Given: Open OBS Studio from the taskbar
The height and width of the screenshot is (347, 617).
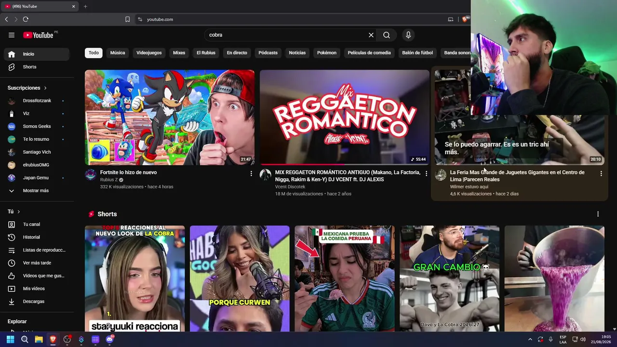Looking at the screenshot, I should pos(67,339).
